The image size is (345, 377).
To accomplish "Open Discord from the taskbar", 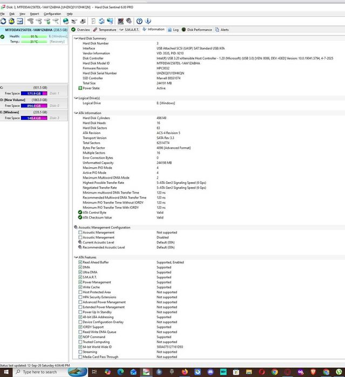I will coord(210,372).
